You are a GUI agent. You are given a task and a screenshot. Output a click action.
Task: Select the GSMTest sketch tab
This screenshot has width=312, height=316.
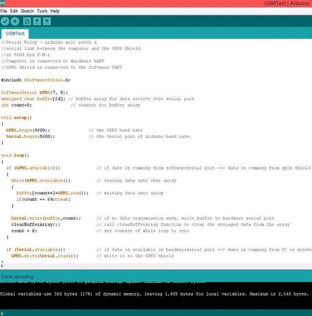(x=15, y=34)
